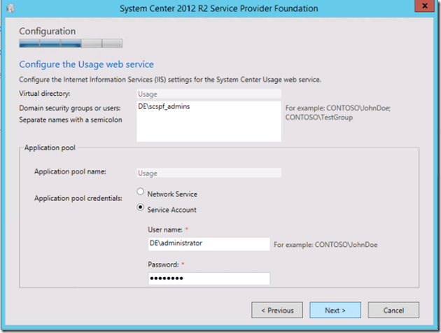Close the Service Provider Foundation setup window
Image resolution: width=441 pixels, height=333 pixels.
tap(424, 8)
